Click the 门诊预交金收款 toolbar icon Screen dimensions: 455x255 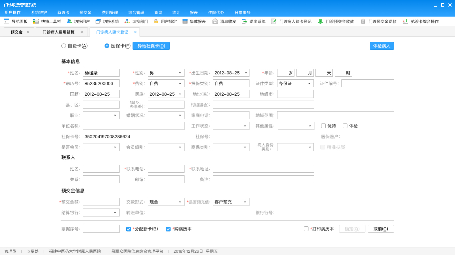[320, 21]
